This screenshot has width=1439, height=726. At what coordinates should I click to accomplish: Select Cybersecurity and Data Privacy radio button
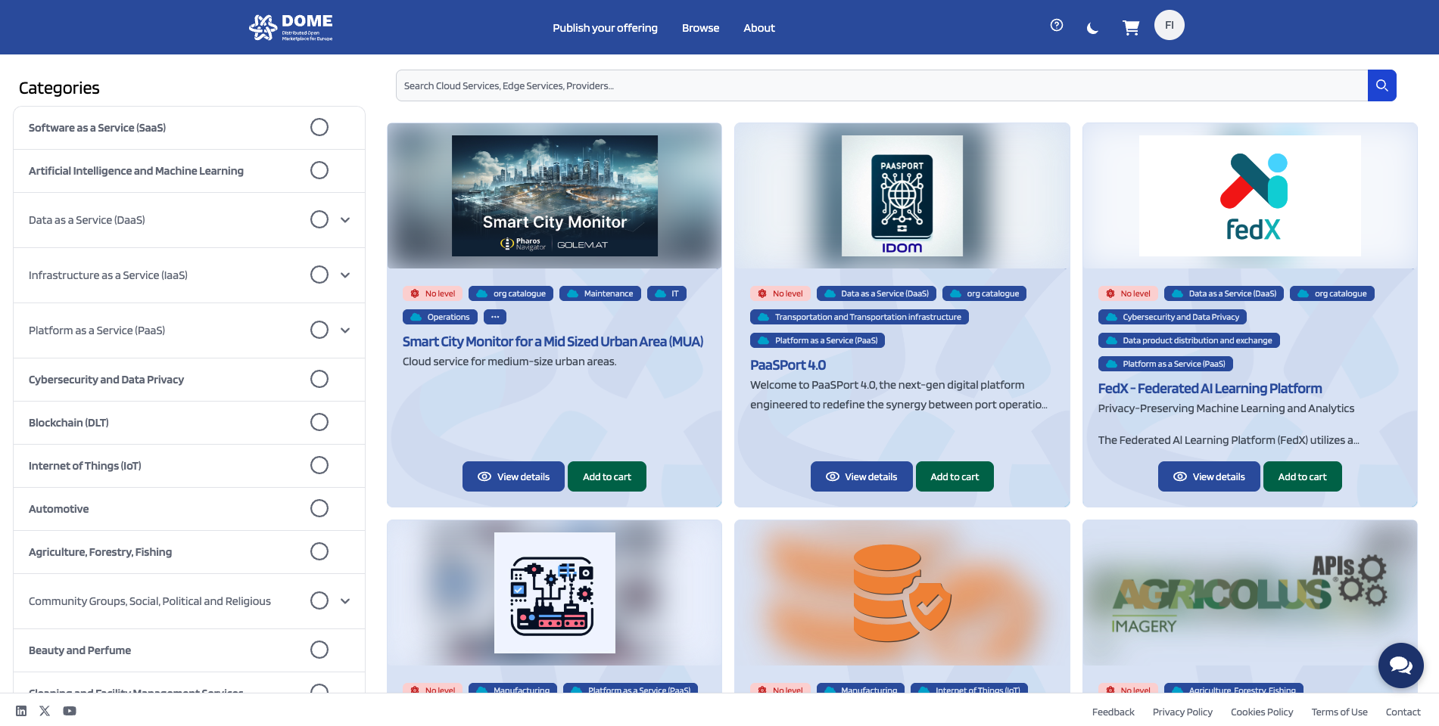coord(319,379)
